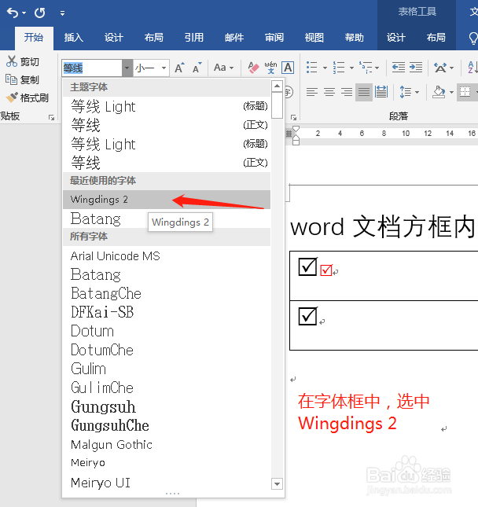Choose Meiryo UI font
478x507 pixels.
point(167,483)
